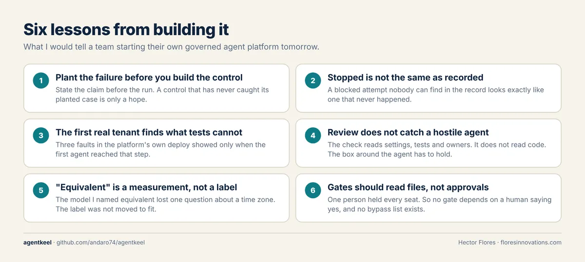Click "Gates should read files" heading

point(408,187)
